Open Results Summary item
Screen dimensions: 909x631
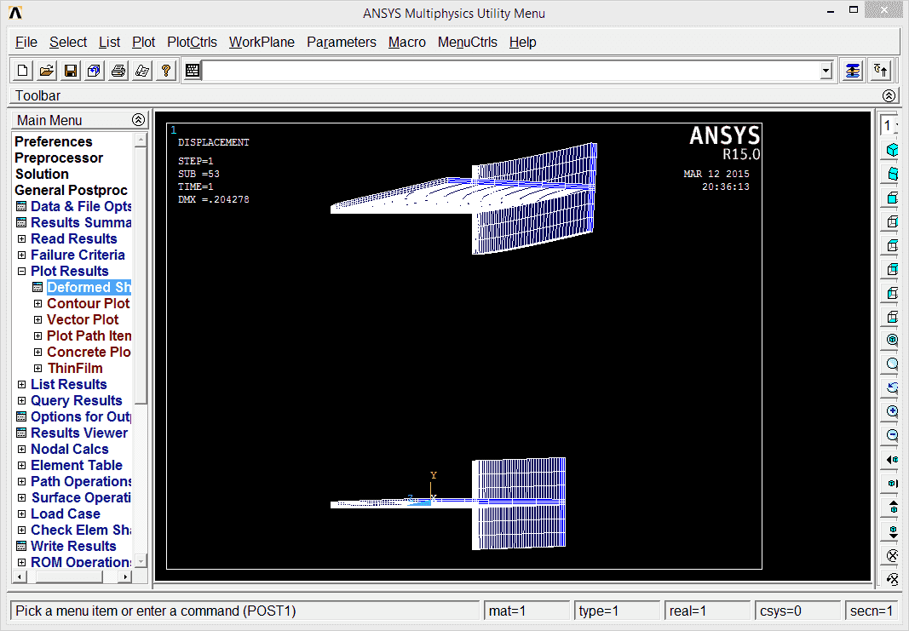pyautogui.click(x=81, y=222)
